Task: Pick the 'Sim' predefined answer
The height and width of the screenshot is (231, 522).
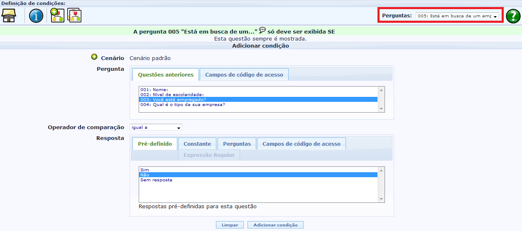Action: pos(145,170)
